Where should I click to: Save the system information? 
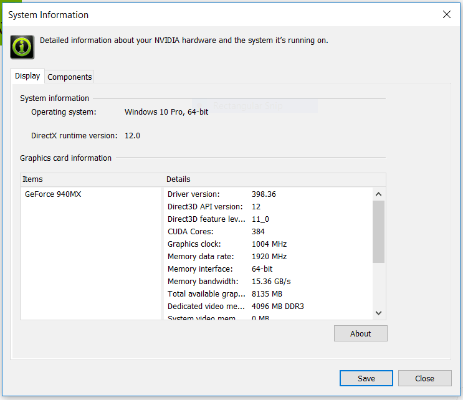coord(366,378)
